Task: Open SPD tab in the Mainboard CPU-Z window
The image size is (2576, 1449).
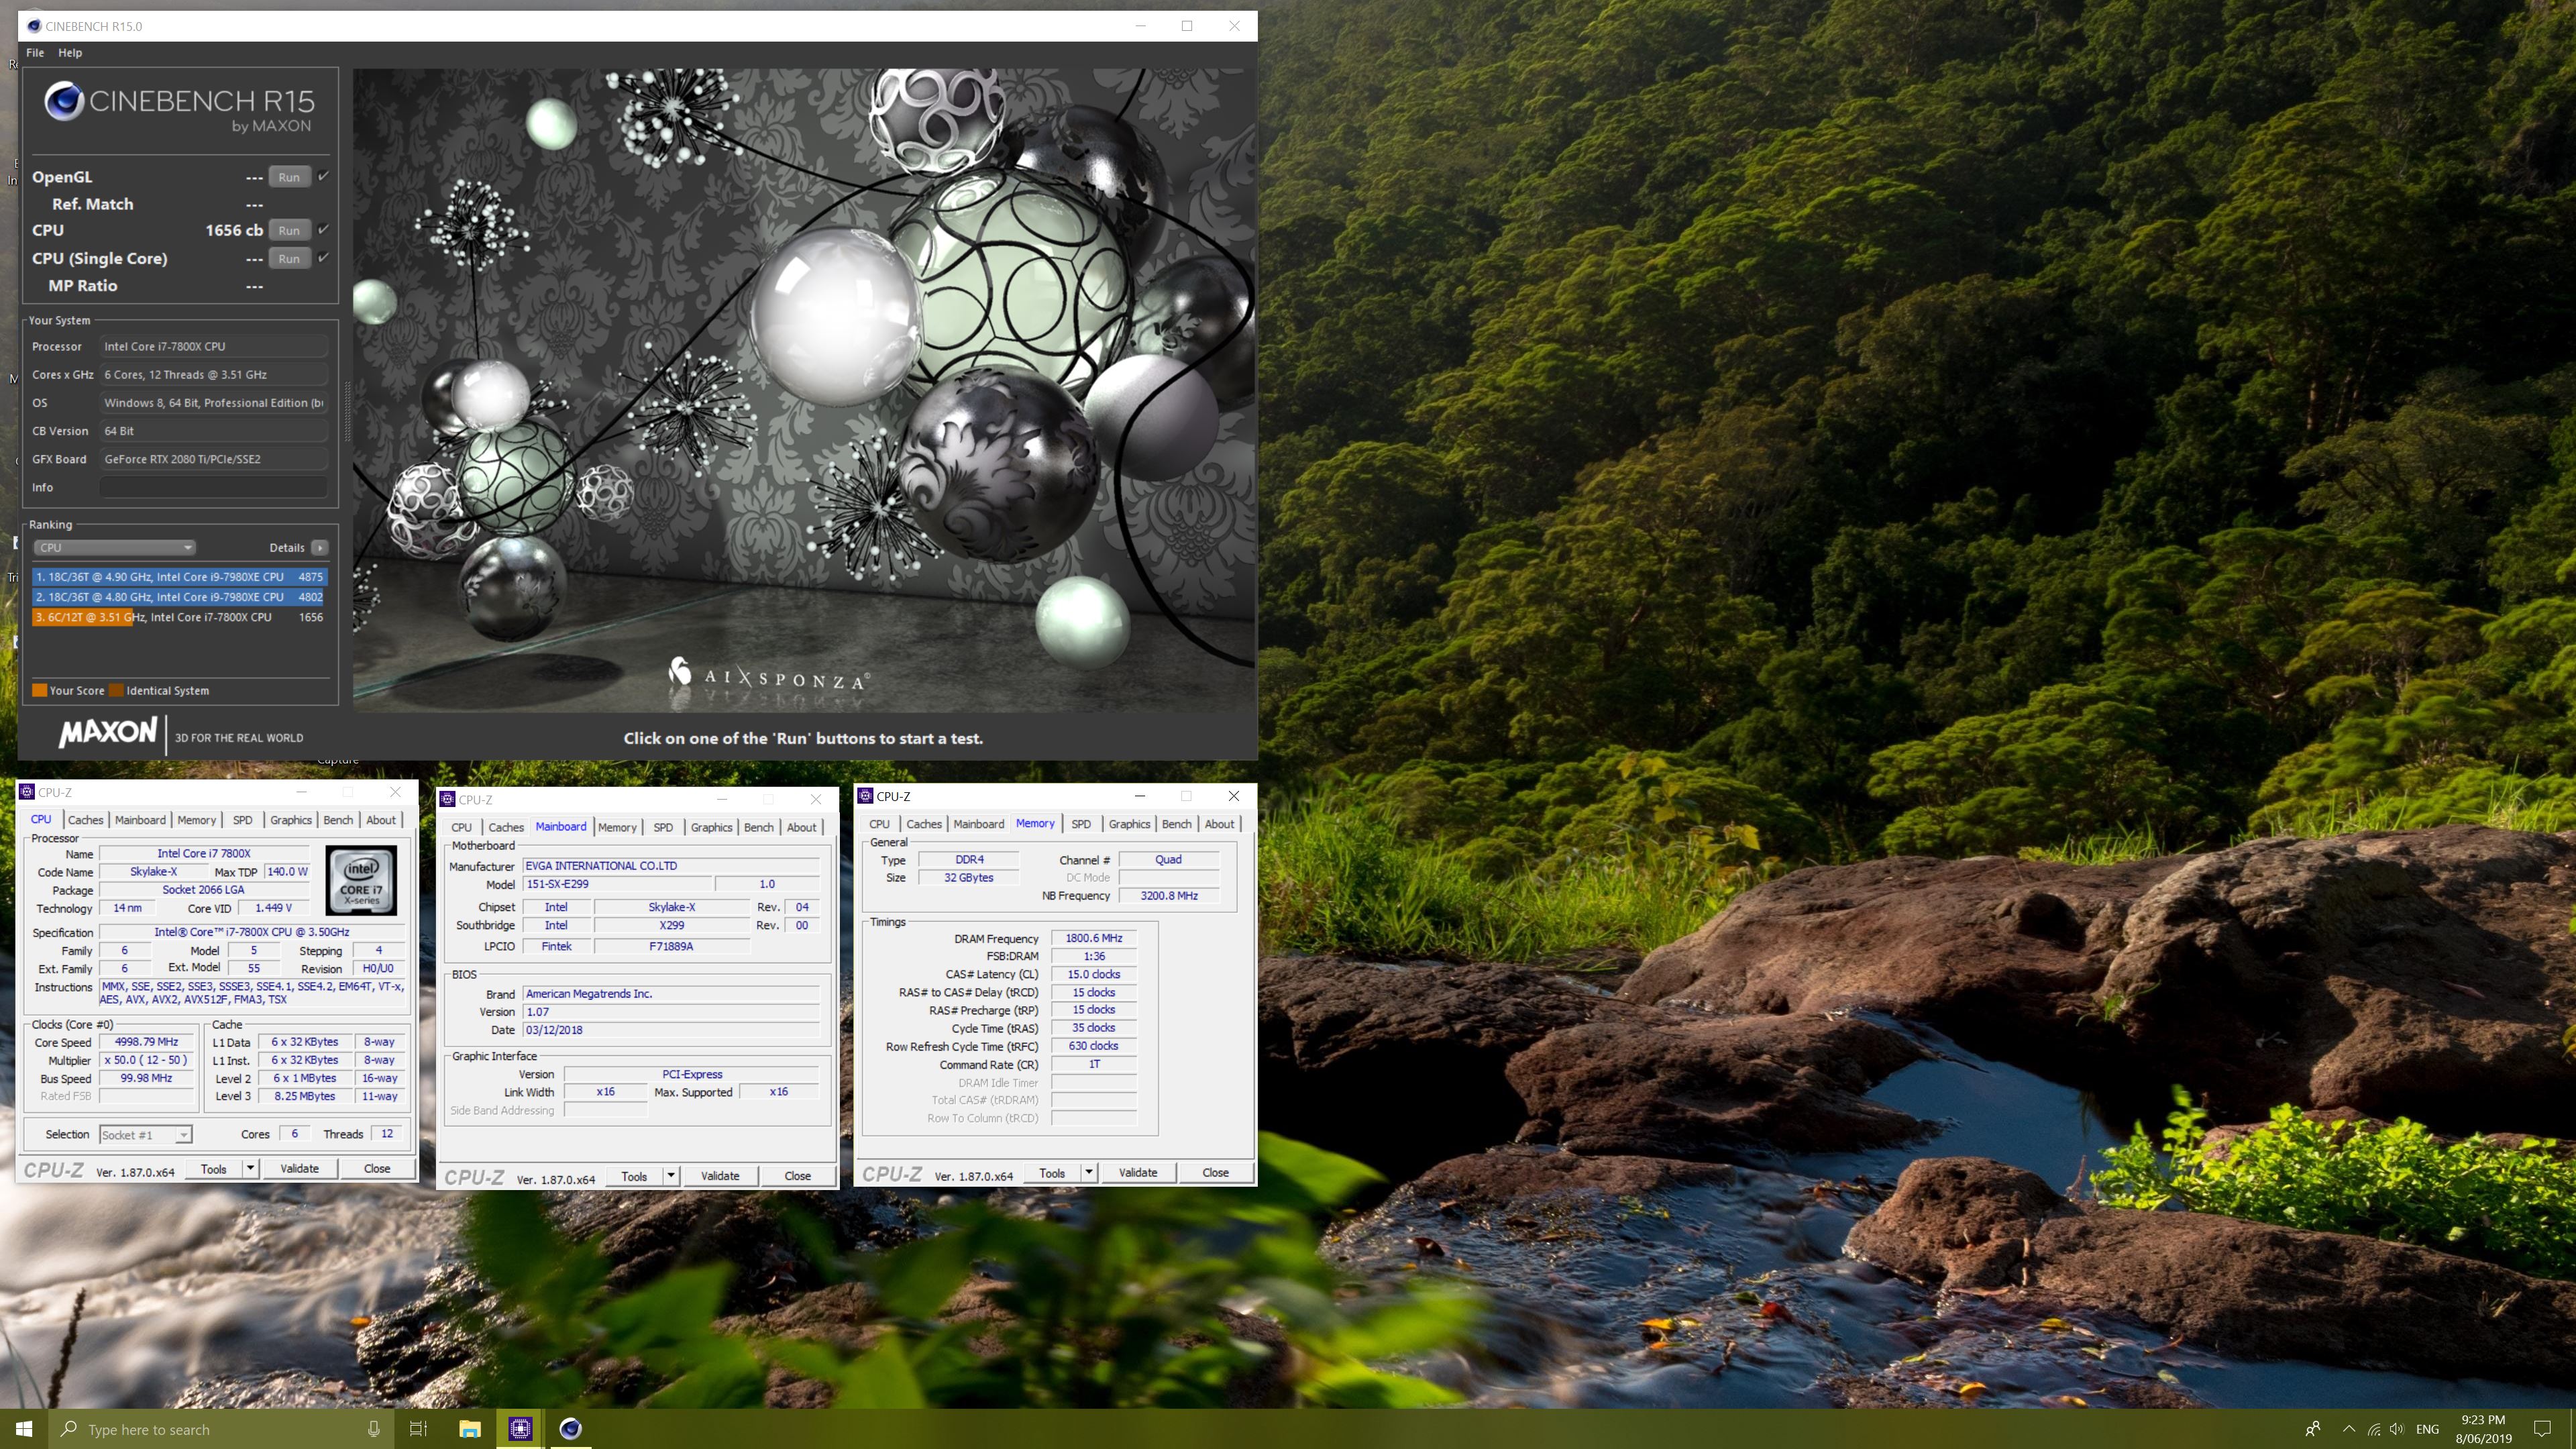Action: click(663, 827)
